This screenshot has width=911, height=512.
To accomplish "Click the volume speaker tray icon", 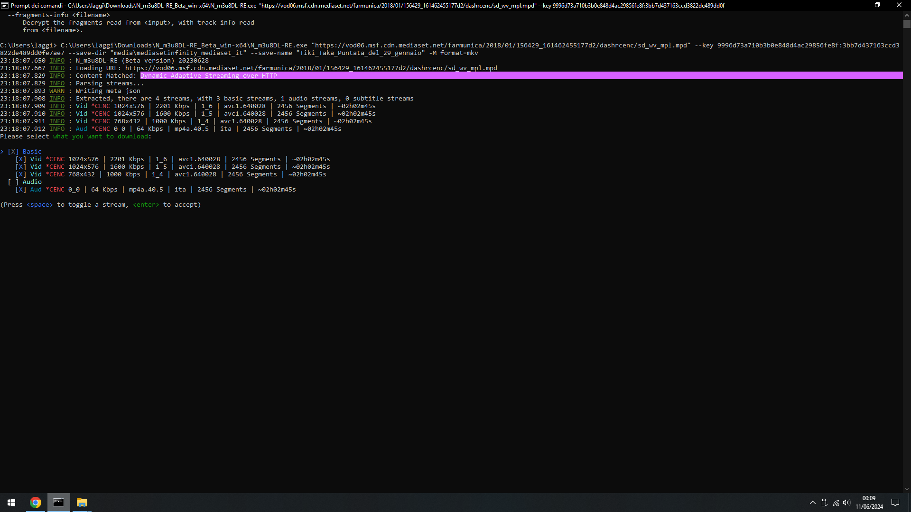I will point(847,503).
